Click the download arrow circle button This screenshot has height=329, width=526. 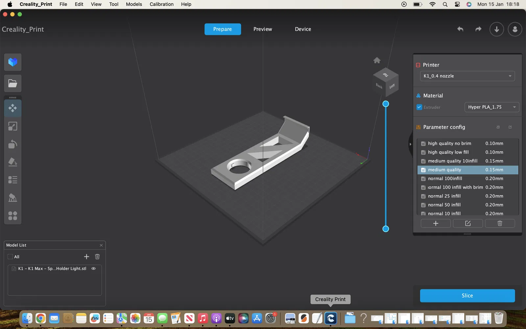pos(497,29)
